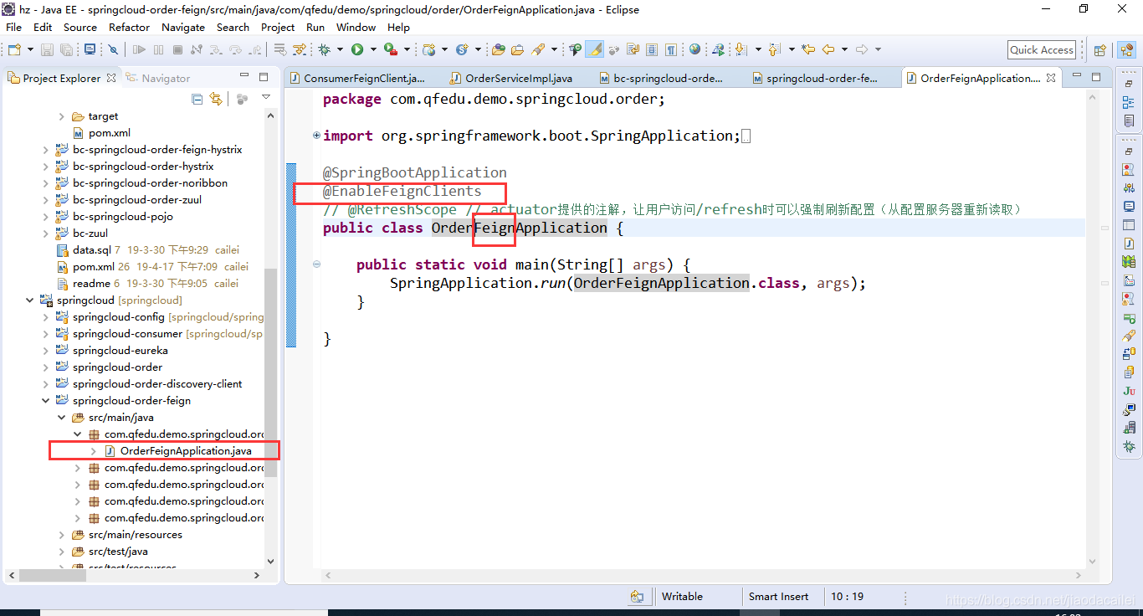Image resolution: width=1143 pixels, height=616 pixels.
Task: Click the Quick Access search field
Action: (1042, 50)
